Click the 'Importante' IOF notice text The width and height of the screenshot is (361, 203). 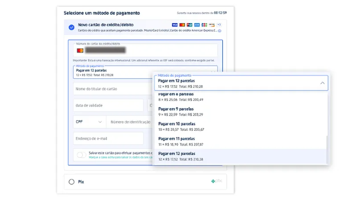pos(144,60)
